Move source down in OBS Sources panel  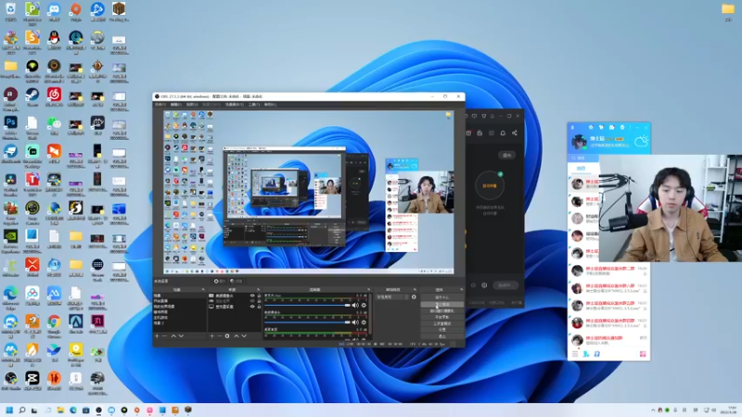point(244,336)
